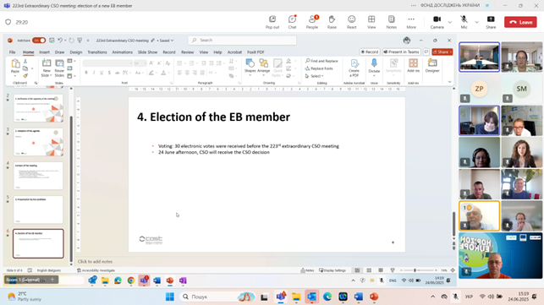Click the zoom slider in status bar
Image resolution: width=544 pixels, height=305 pixels.
[x=419, y=270]
